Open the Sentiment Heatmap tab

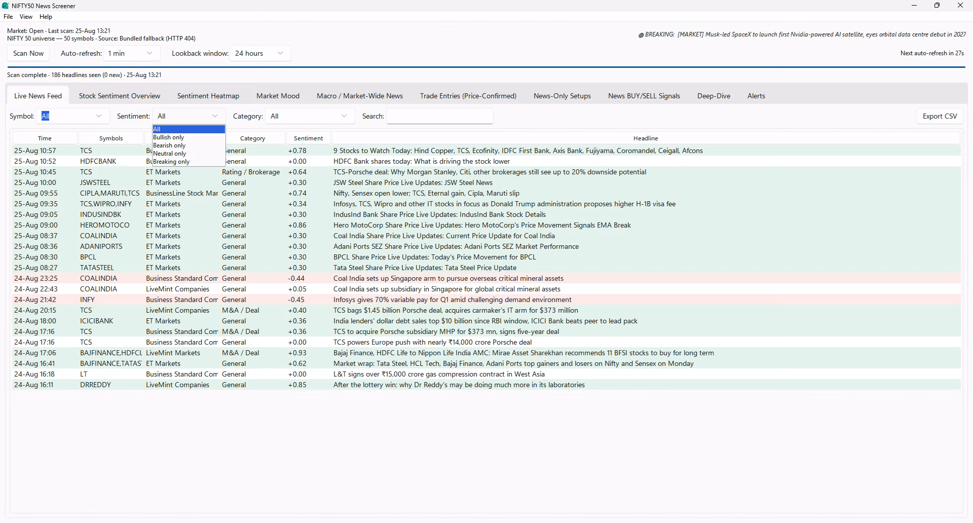208,96
